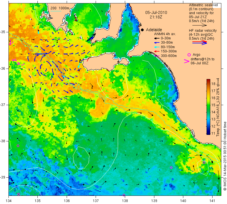Screen dimensions: 227x204
Task: Click the HF radar red-blue legend arrow
Action: tap(199, 42)
